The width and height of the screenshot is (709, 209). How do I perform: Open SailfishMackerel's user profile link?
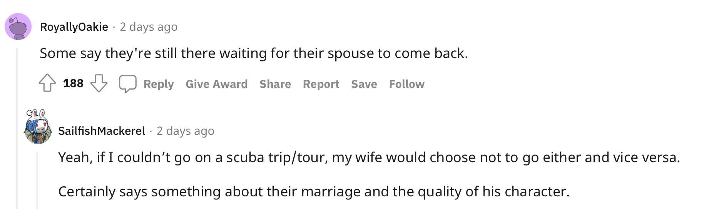102,131
